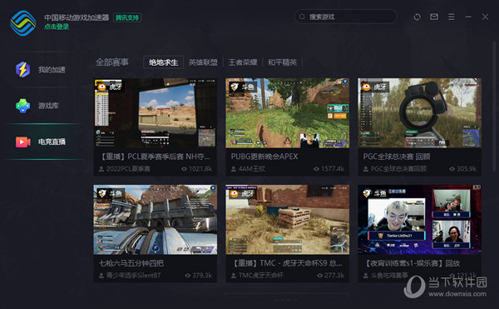Click 虎牙 platform badge on TMC card
The image size is (499, 309).
click(x=243, y=193)
